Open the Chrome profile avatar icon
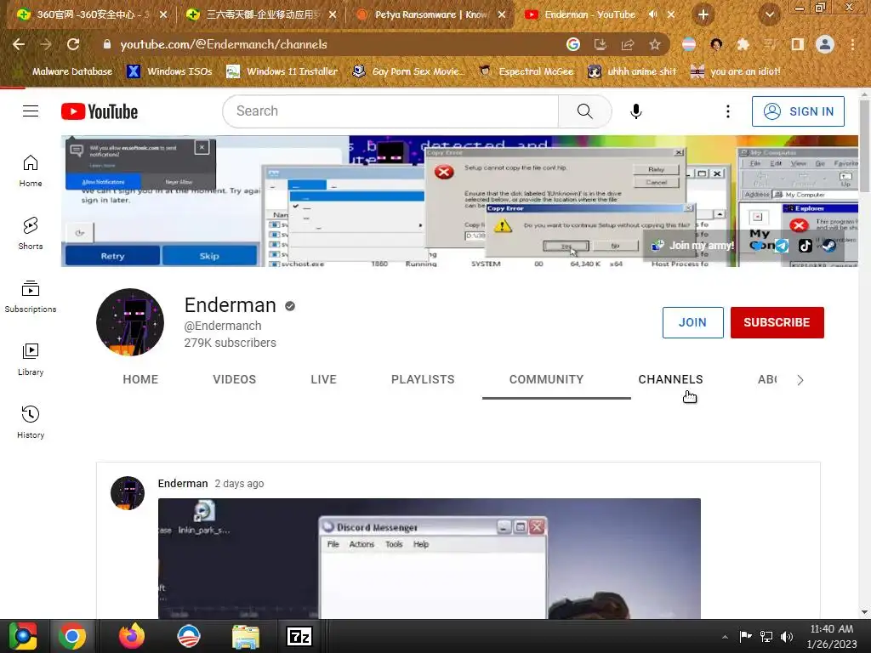Viewport: 871px width, 653px height. click(825, 44)
